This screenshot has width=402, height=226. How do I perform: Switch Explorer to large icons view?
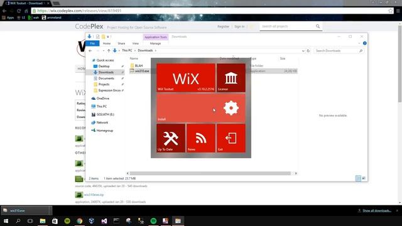(364, 178)
